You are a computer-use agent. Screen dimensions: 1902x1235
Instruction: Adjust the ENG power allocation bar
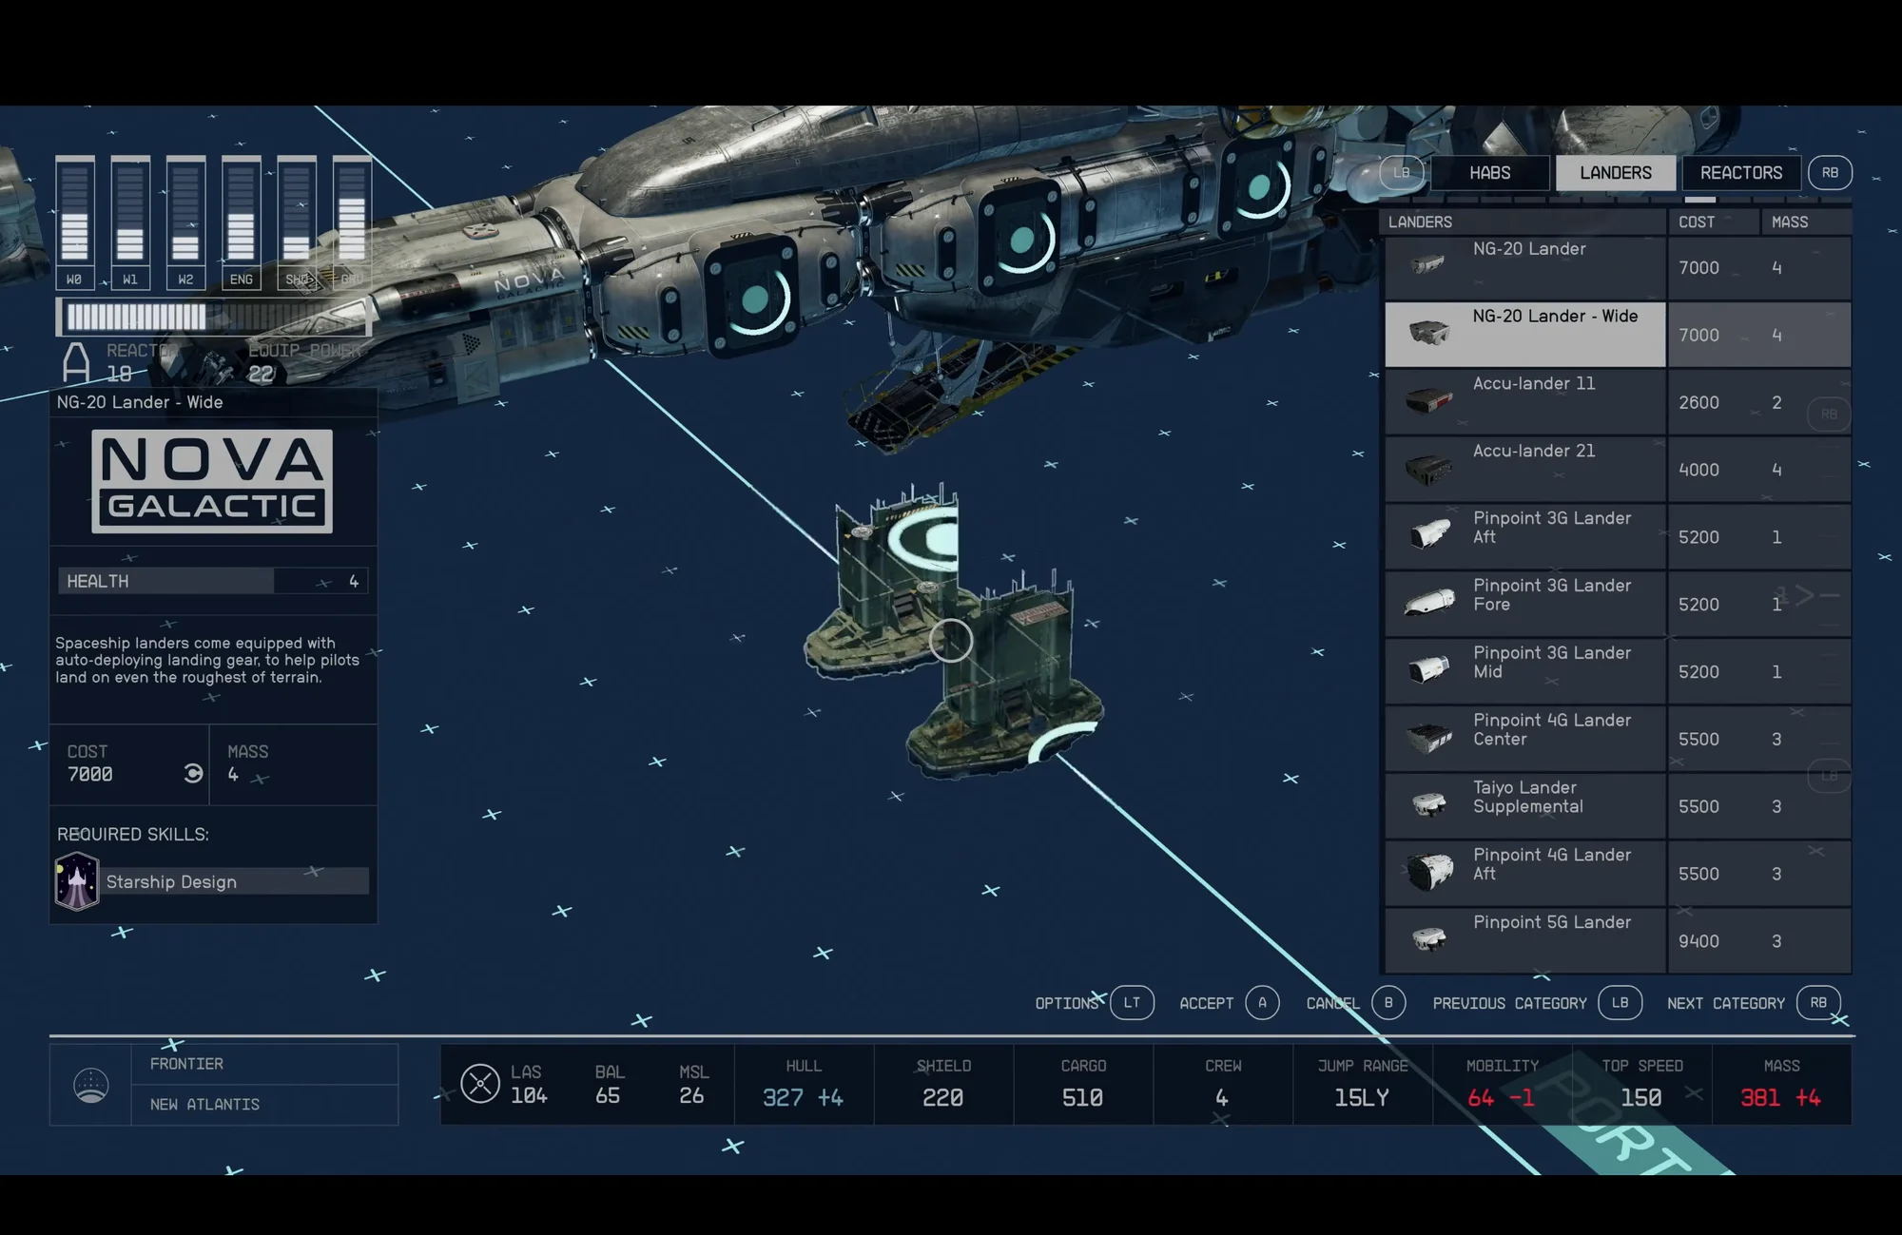tap(241, 222)
